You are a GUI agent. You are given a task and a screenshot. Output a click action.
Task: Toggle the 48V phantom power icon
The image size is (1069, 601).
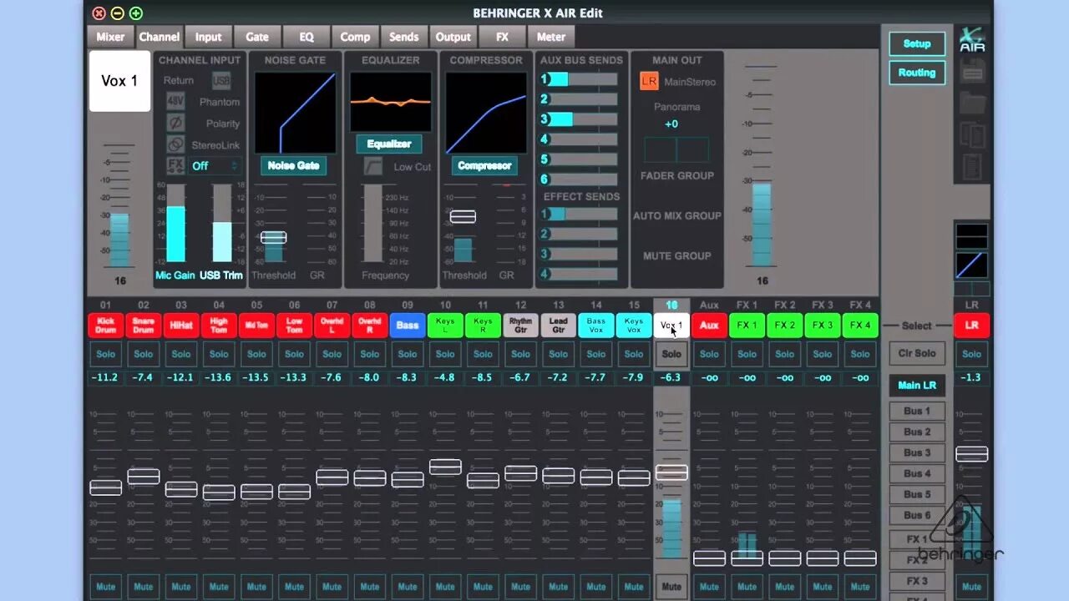click(175, 102)
